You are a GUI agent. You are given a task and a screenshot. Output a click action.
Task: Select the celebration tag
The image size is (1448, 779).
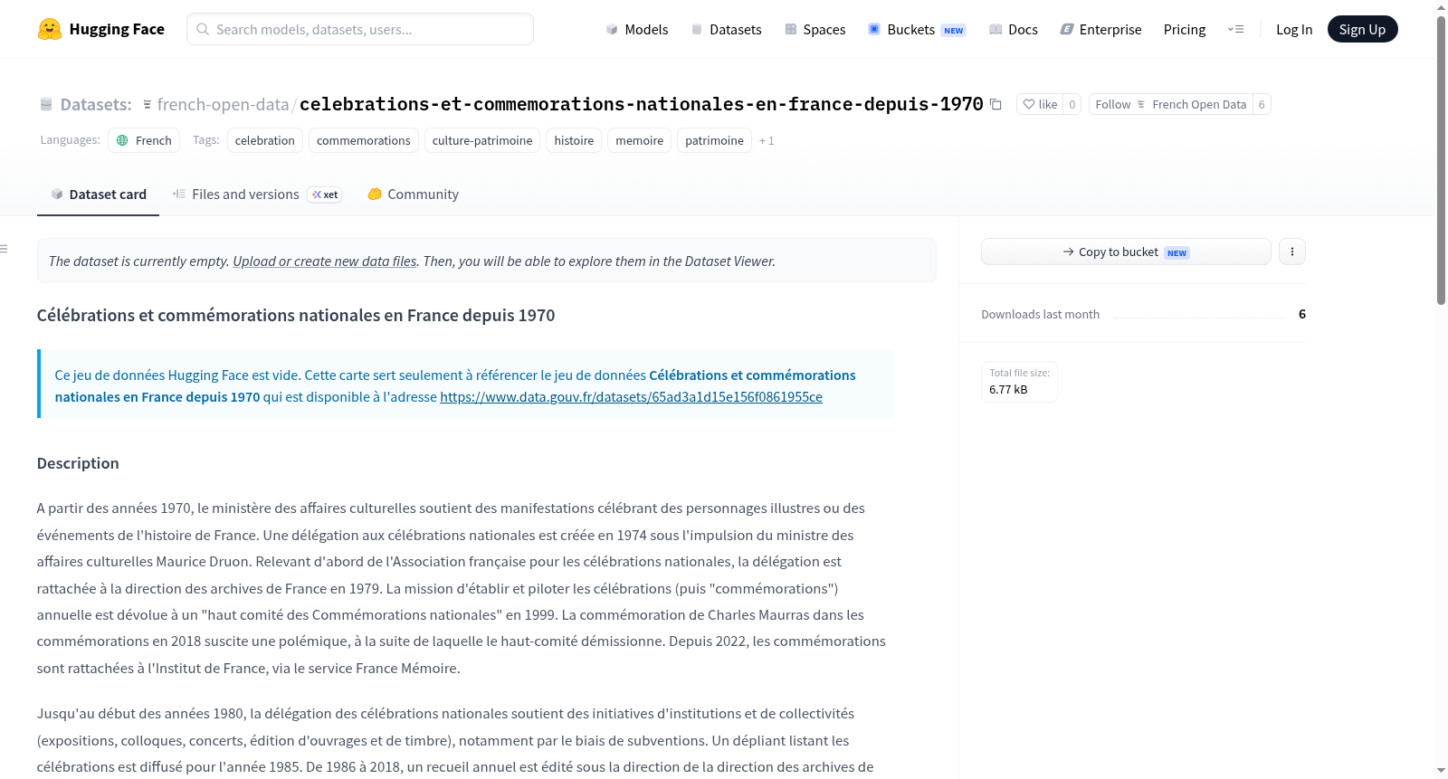click(265, 140)
